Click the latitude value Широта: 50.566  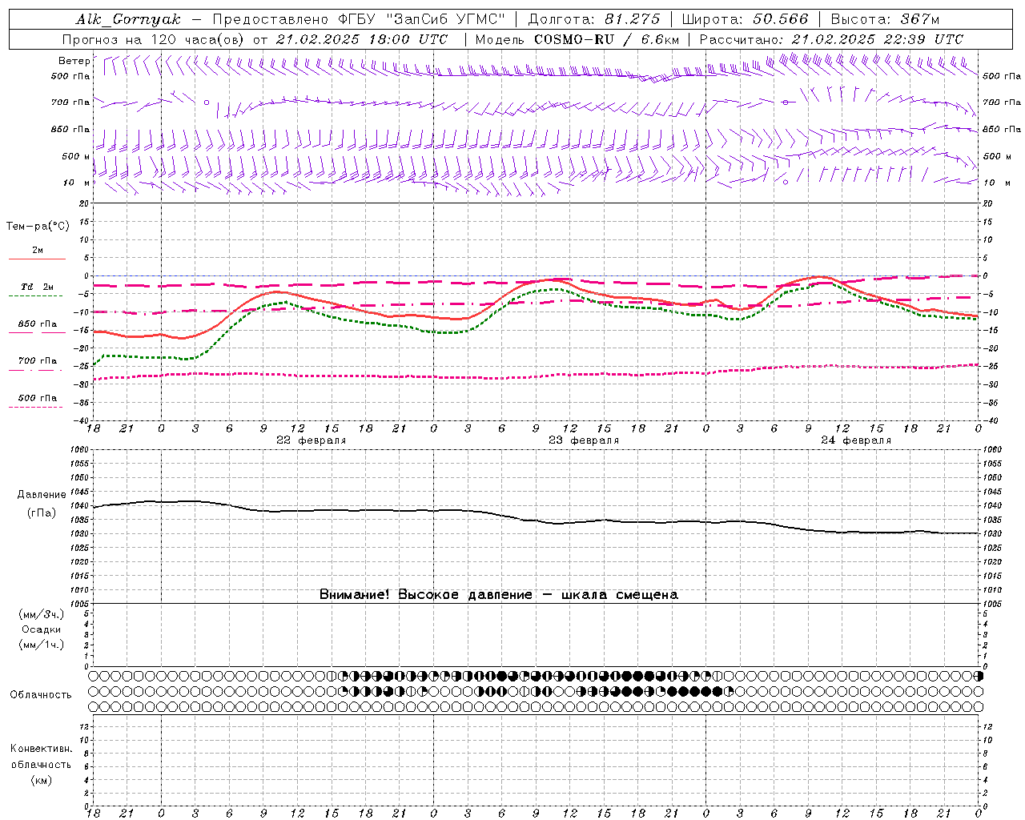click(746, 19)
